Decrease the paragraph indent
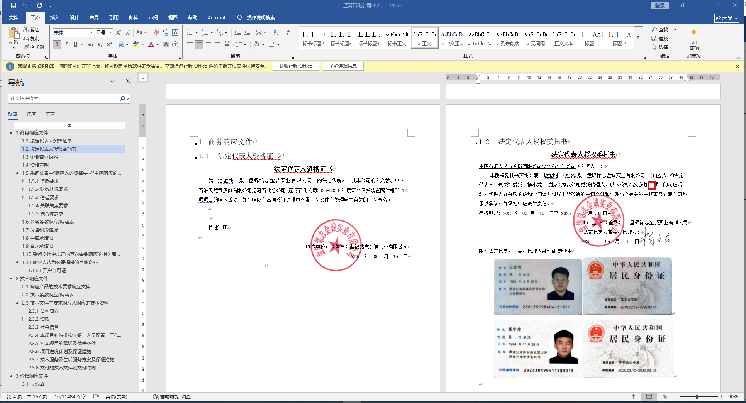Image resolution: width=746 pixels, height=403 pixels. (237, 32)
